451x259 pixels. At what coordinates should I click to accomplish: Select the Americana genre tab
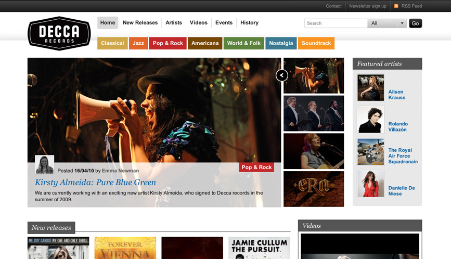coord(205,43)
